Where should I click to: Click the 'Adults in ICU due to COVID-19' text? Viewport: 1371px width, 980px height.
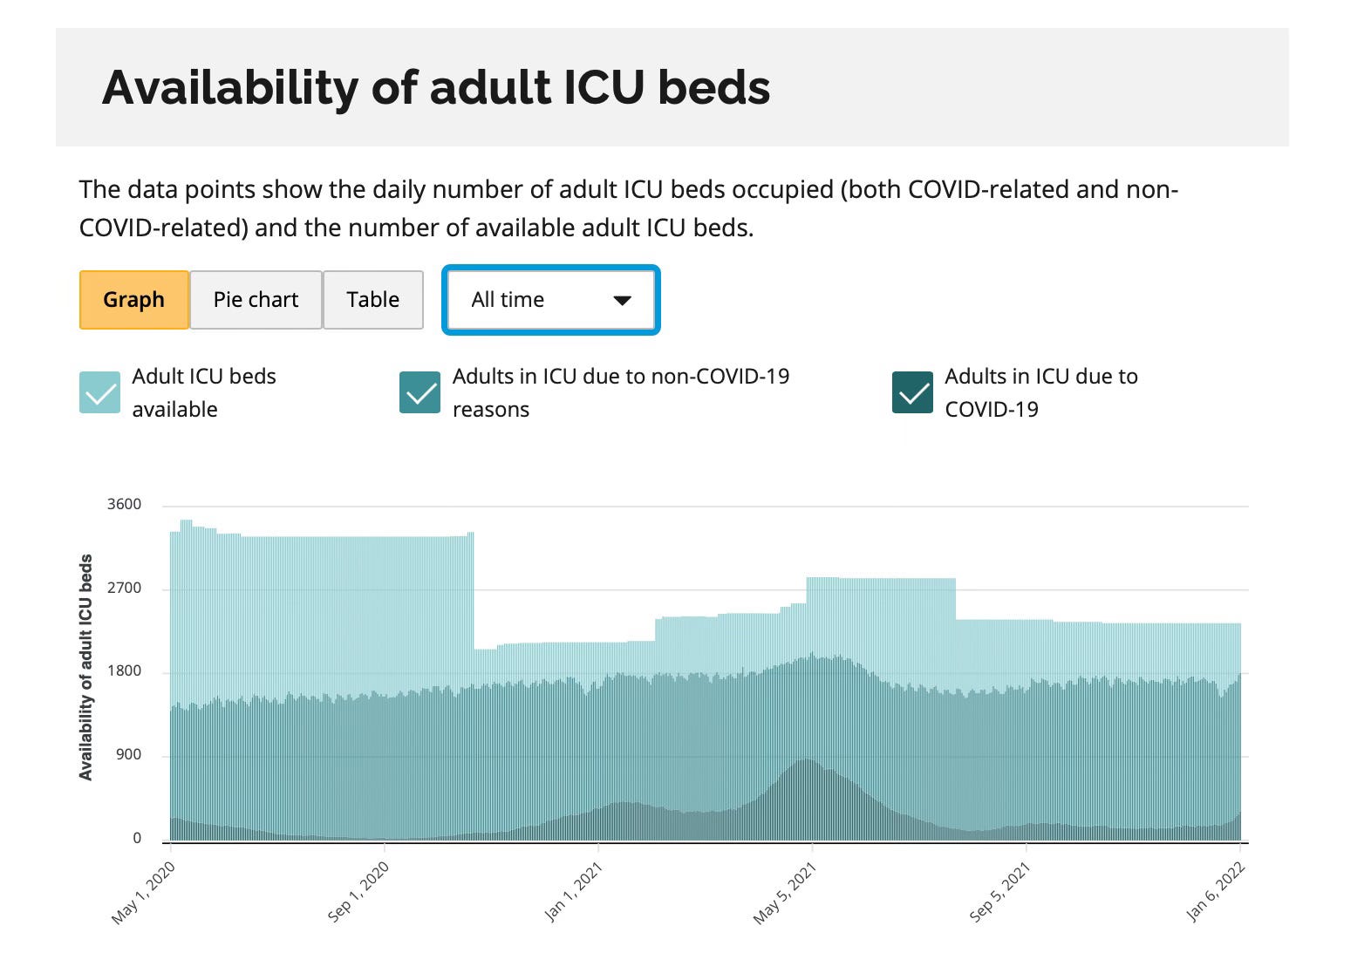point(1040,392)
